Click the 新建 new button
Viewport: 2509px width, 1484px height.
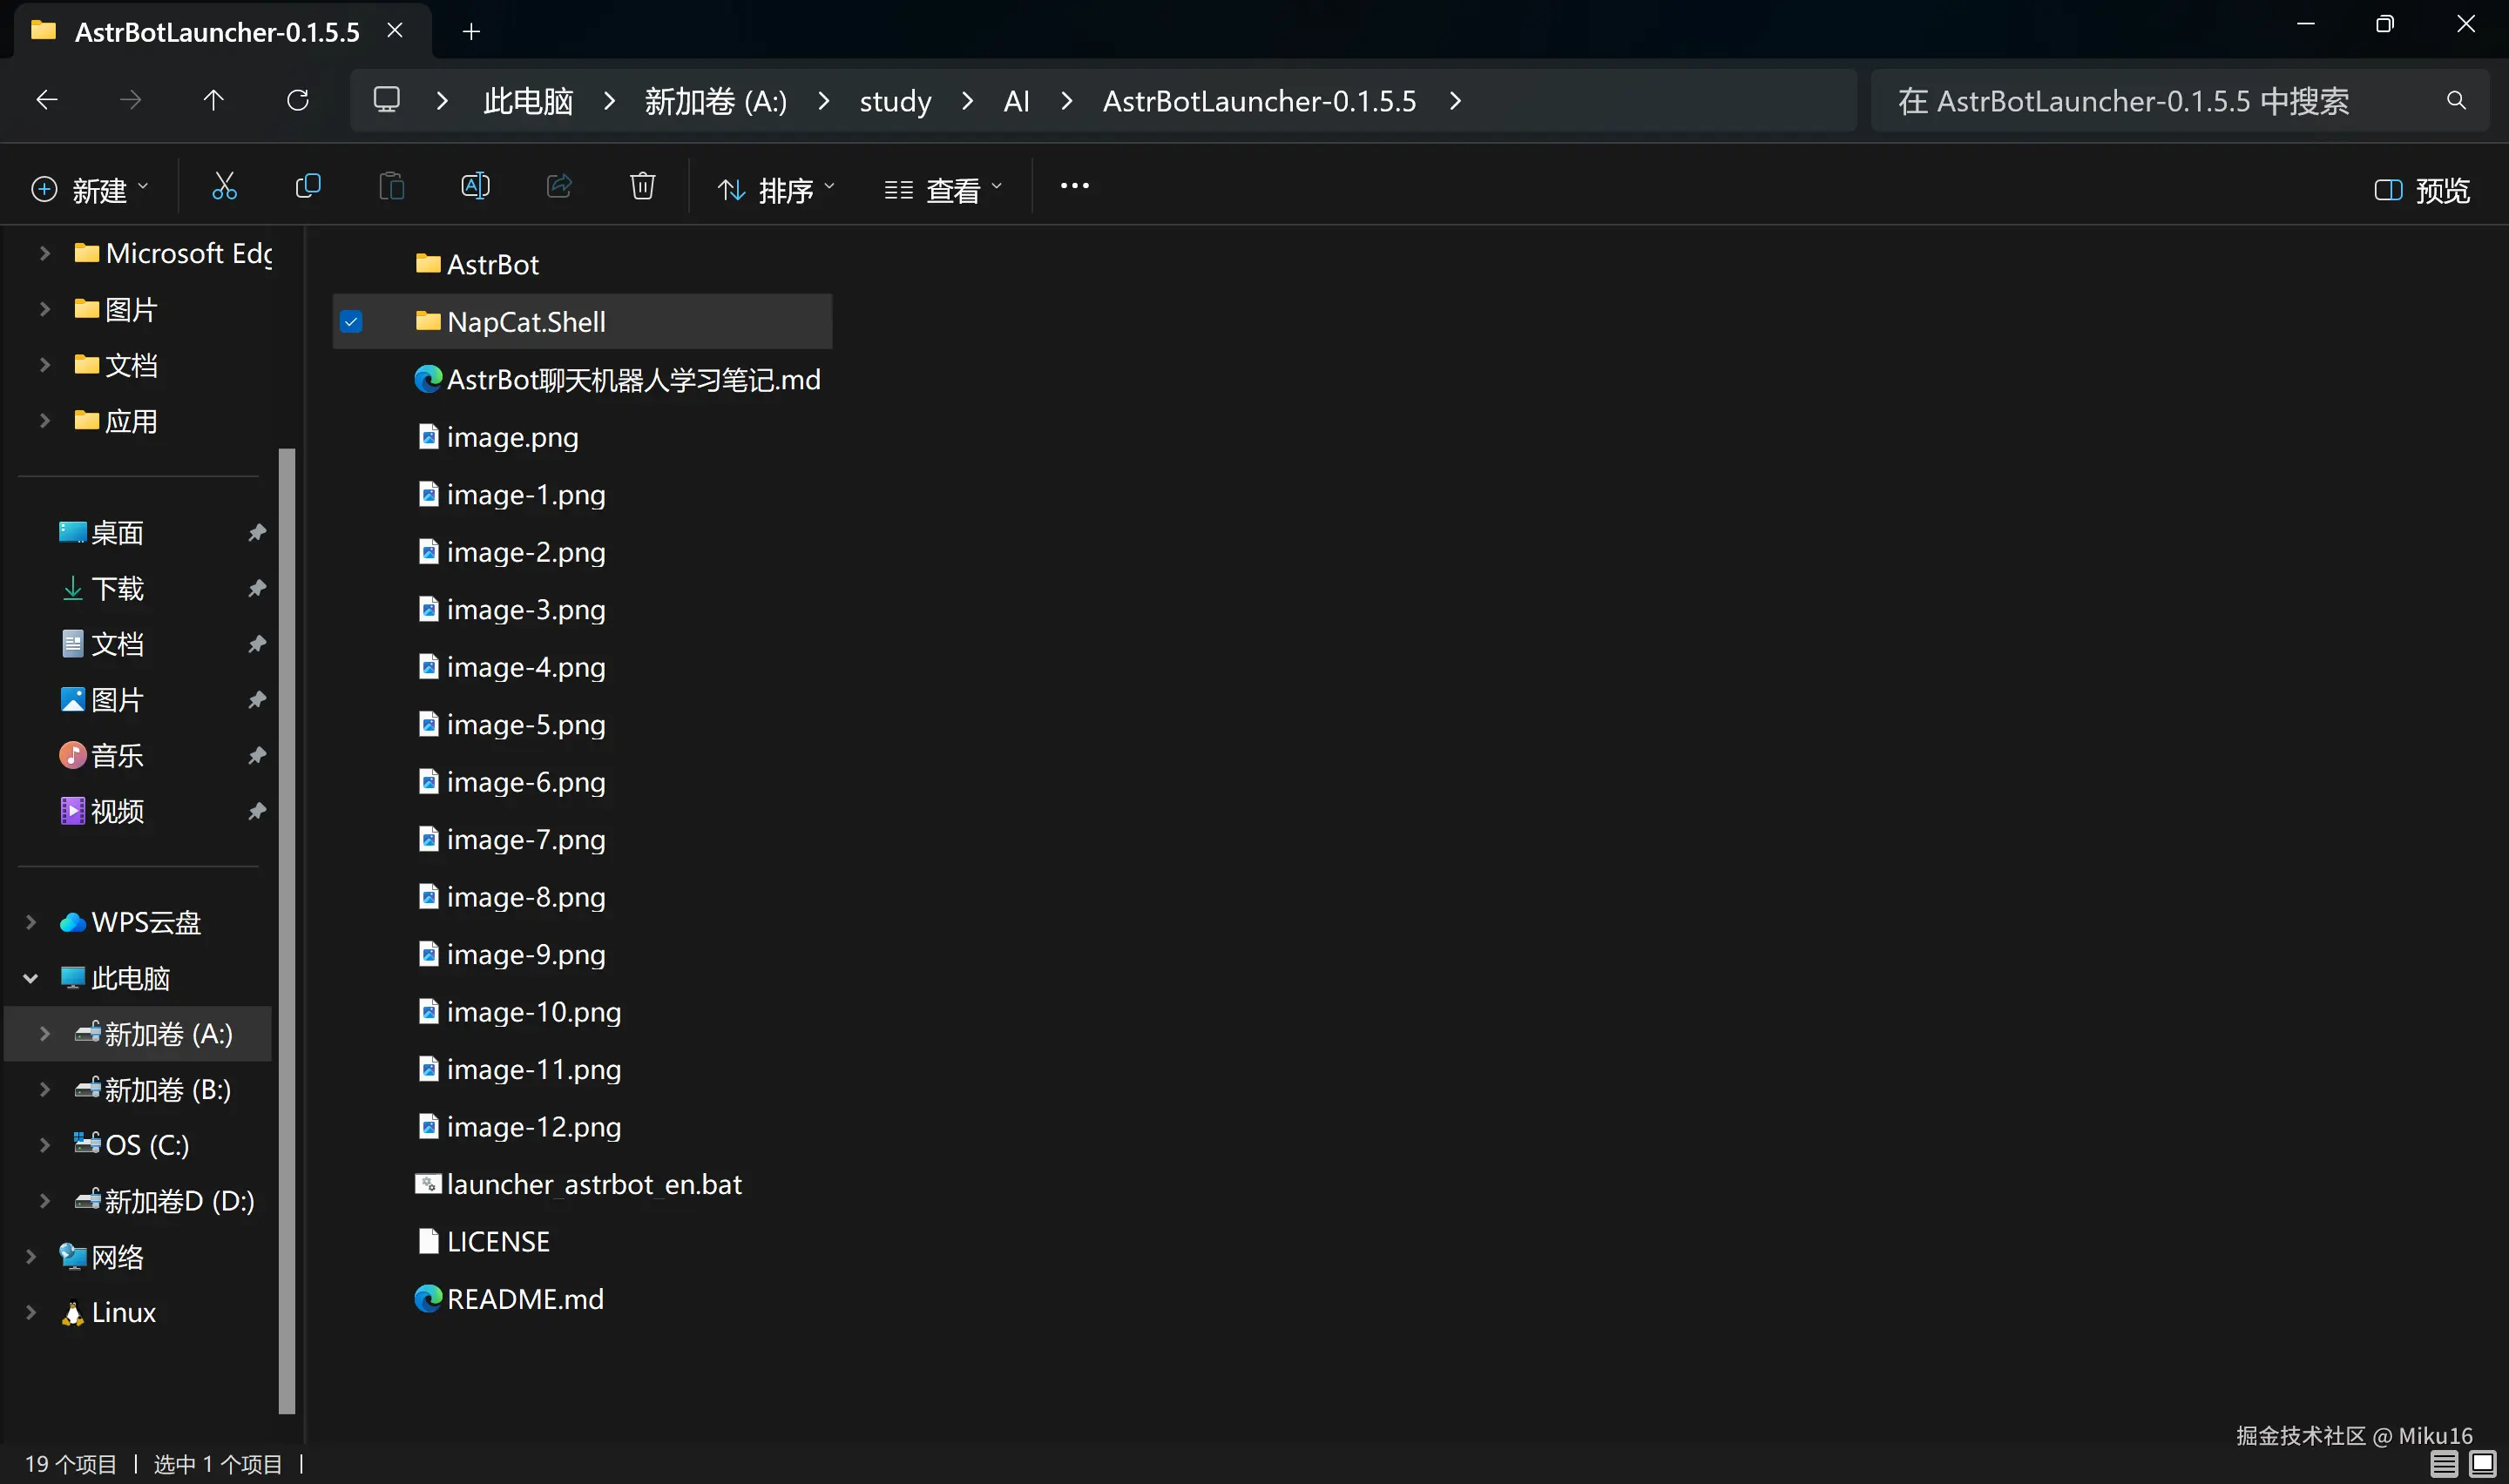tap(90, 190)
